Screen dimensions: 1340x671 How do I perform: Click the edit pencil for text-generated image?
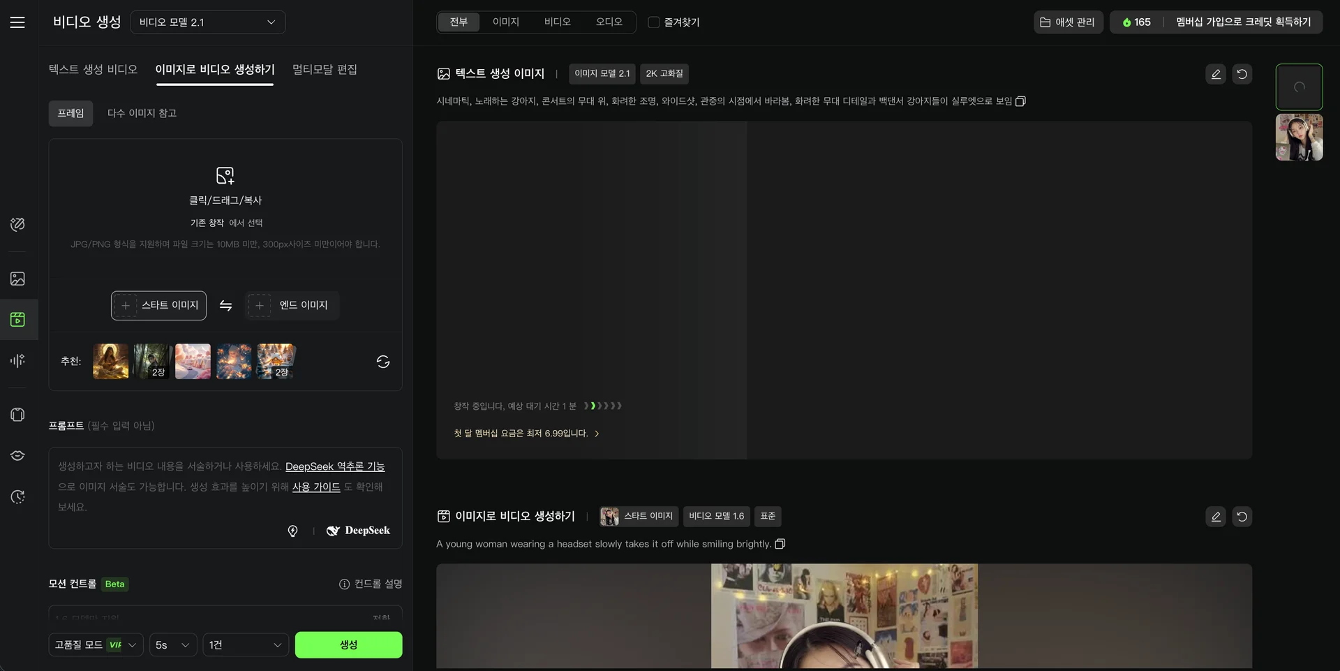[x=1215, y=74]
